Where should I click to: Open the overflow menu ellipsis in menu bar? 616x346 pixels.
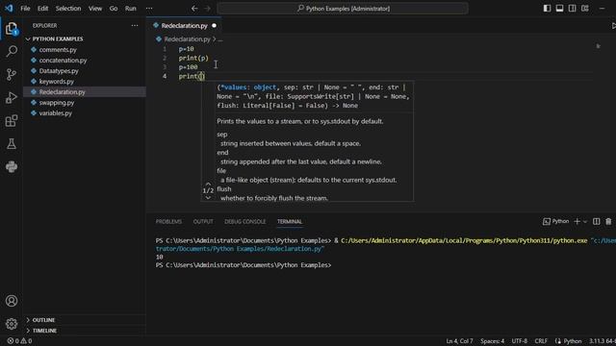click(x=149, y=9)
